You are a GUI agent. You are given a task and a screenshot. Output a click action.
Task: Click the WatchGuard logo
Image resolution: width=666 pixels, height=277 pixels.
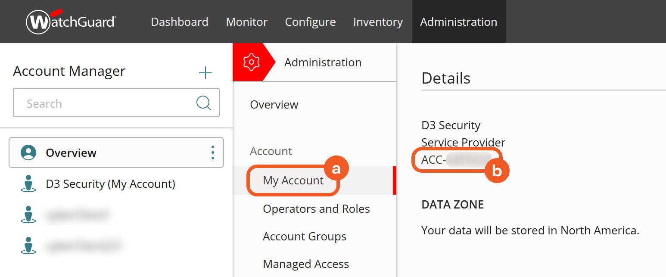(x=71, y=22)
